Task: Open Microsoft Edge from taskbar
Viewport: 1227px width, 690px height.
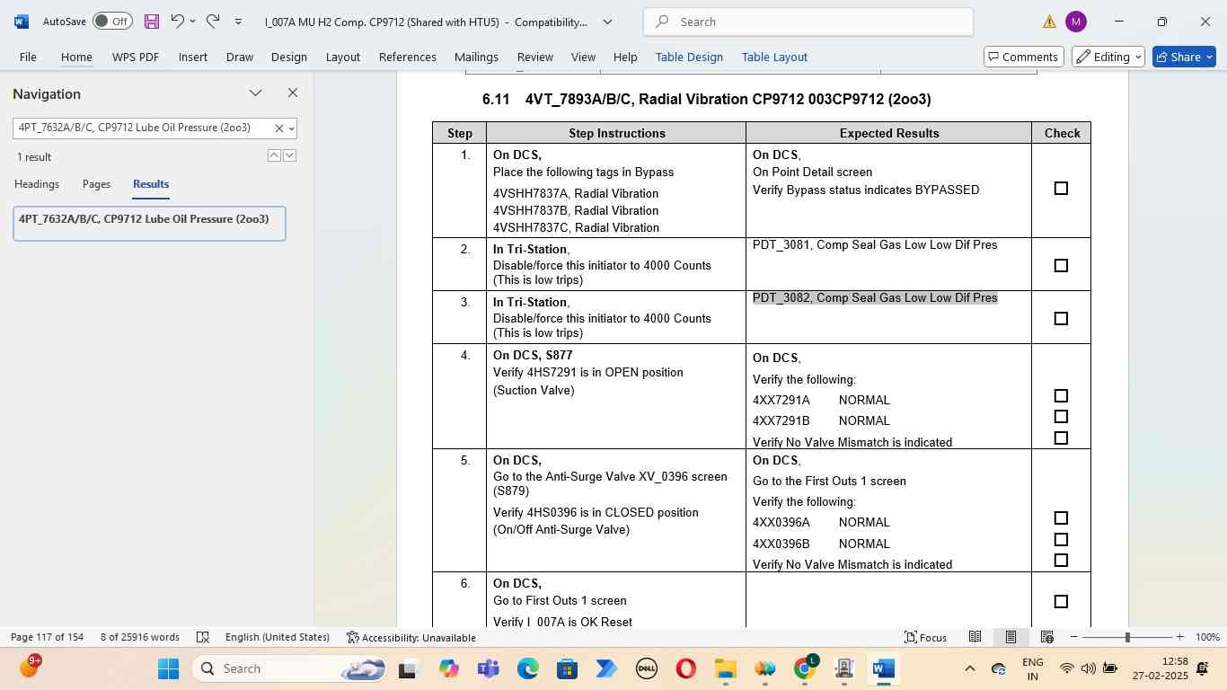Action: pyautogui.click(x=528, y=668)
